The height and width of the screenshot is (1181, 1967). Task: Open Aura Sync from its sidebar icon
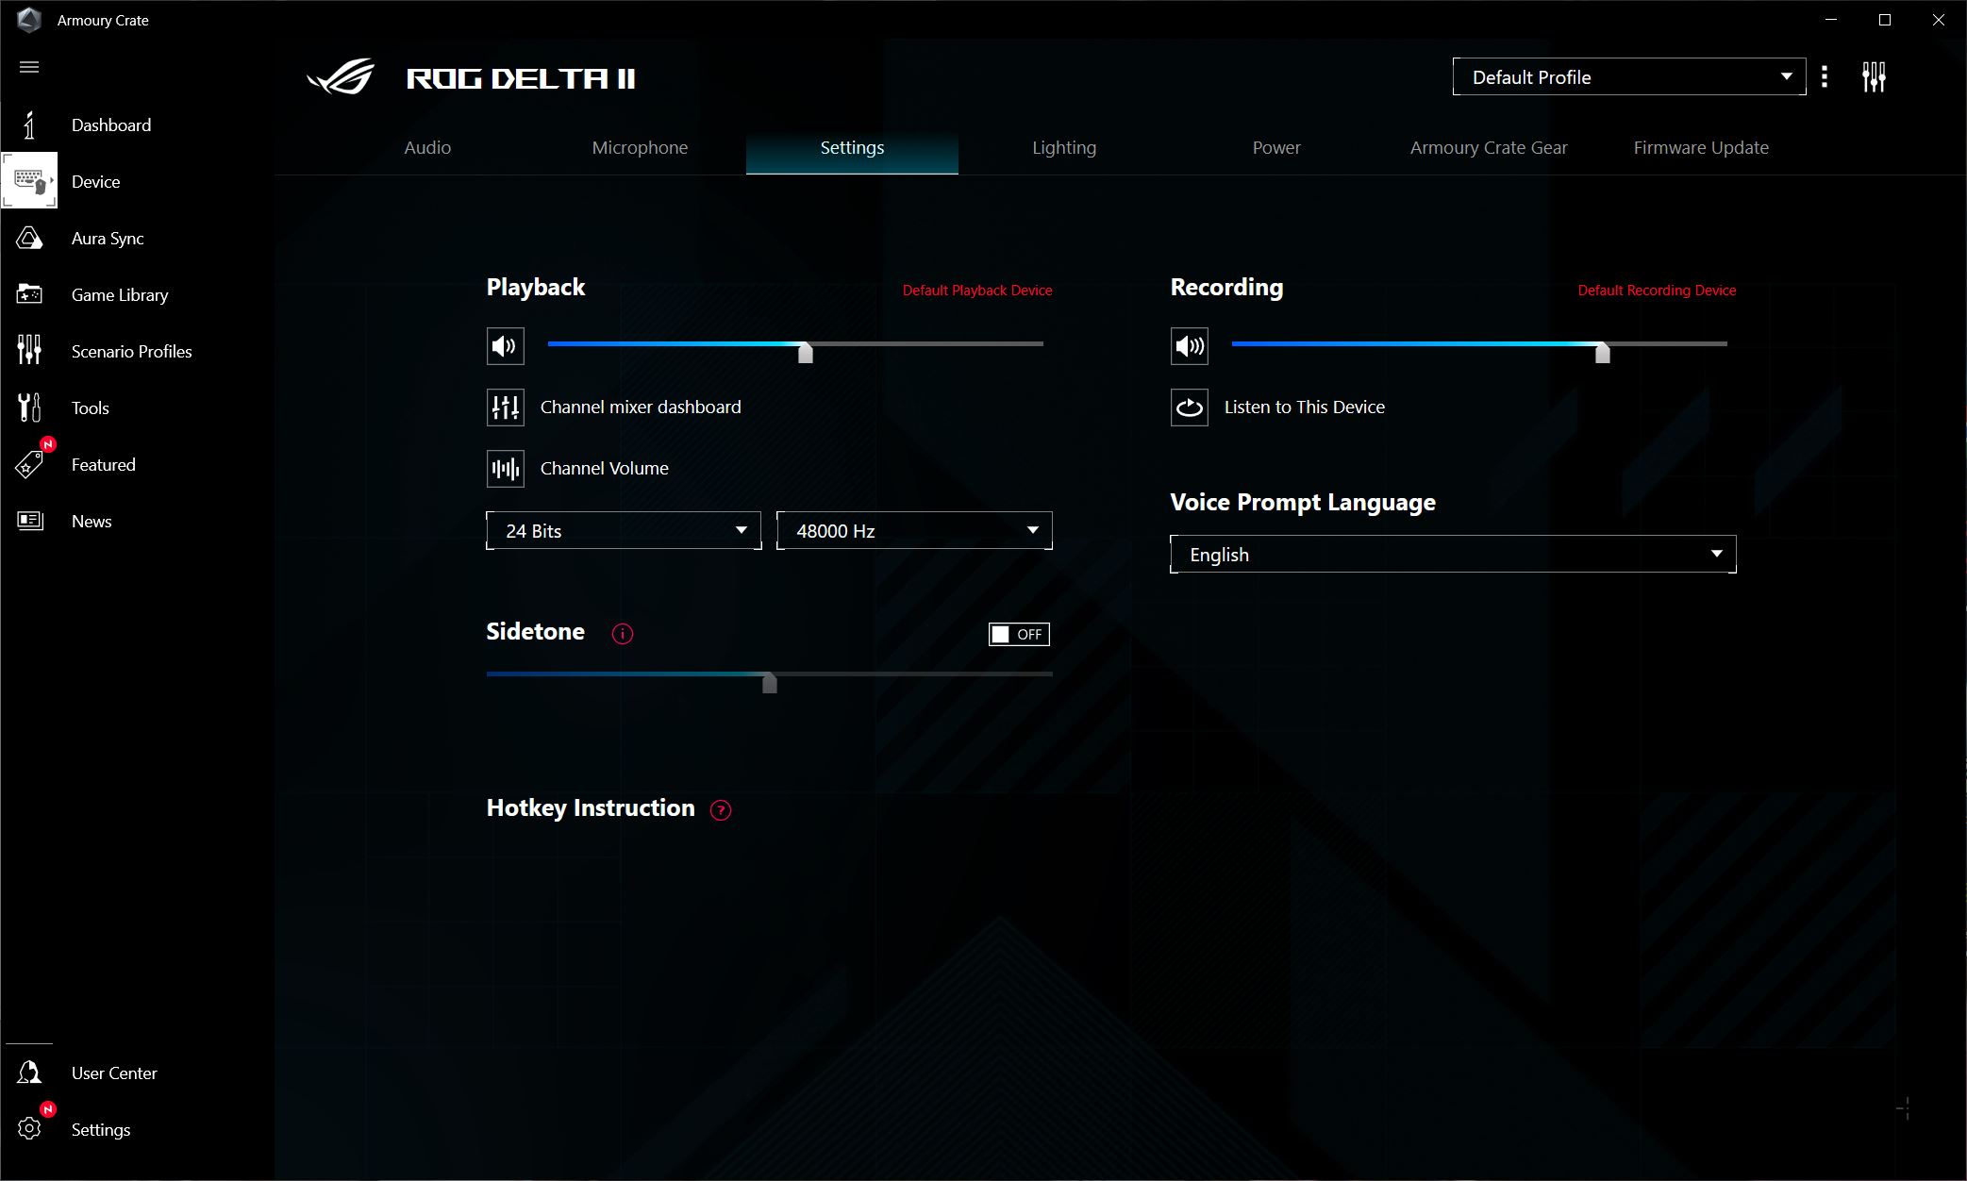tap(29, 238)
